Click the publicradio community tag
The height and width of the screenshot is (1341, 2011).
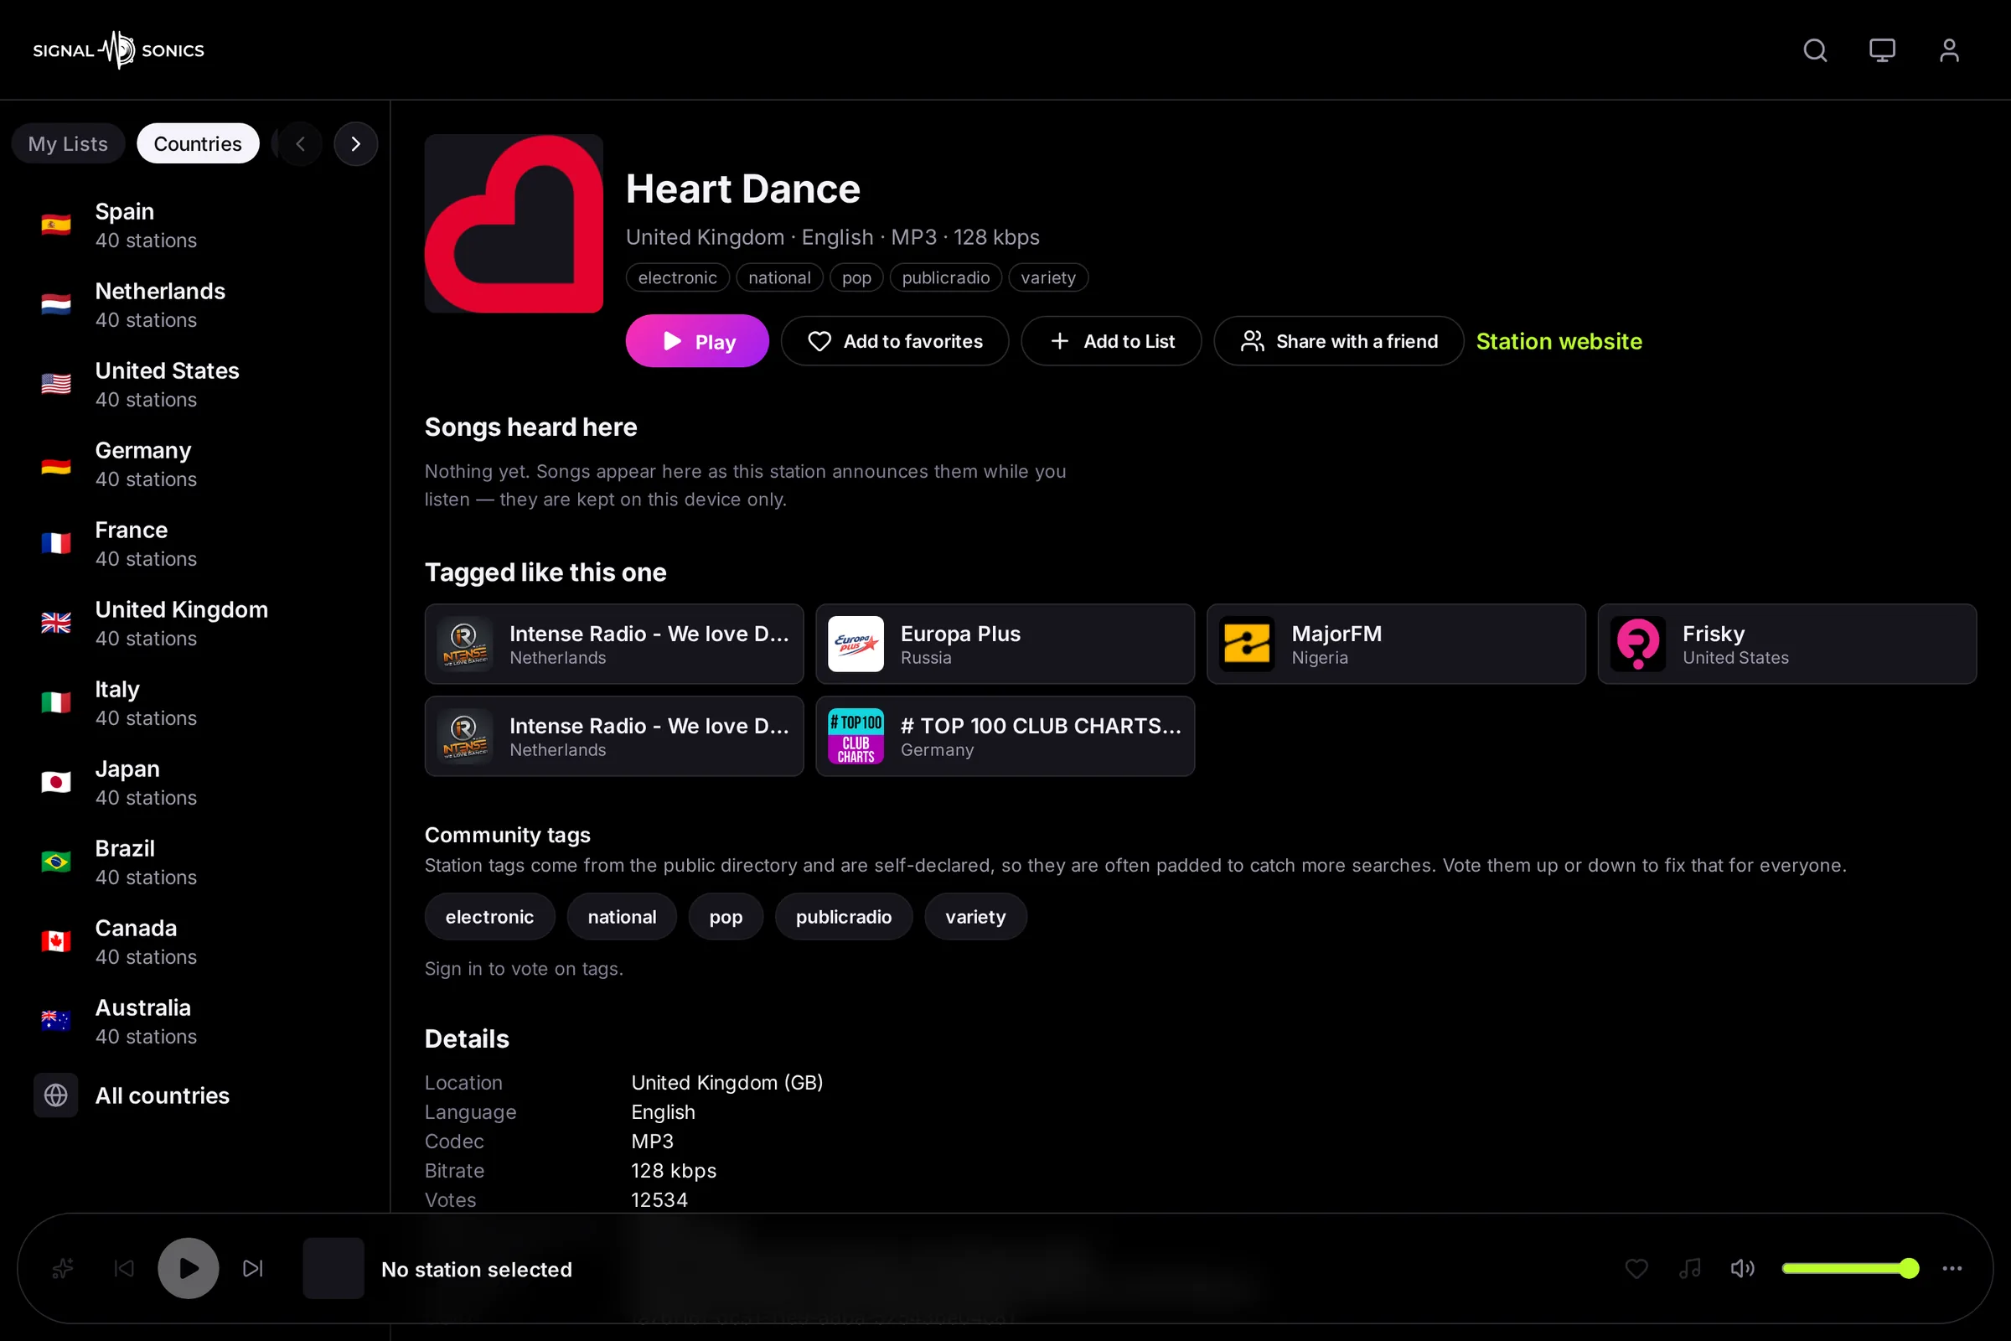(x=843, y=917)
